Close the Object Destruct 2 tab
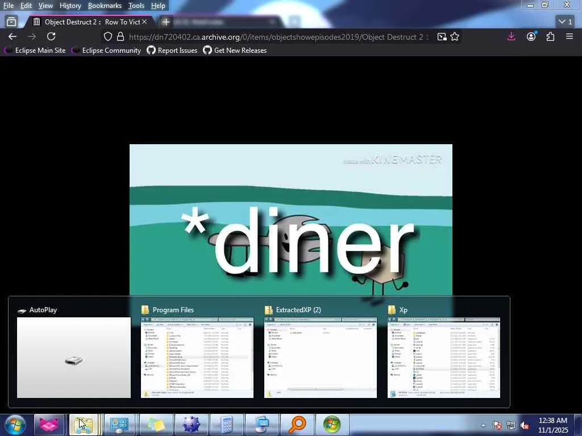Image resolution: width=582 pixels, height=436 pixels. (144, 22)
